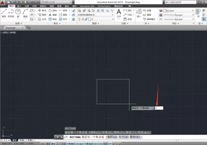Click the Leader (引线) tool
The height and width of the screenshot is (145, 207).
(x=128, y=15)
